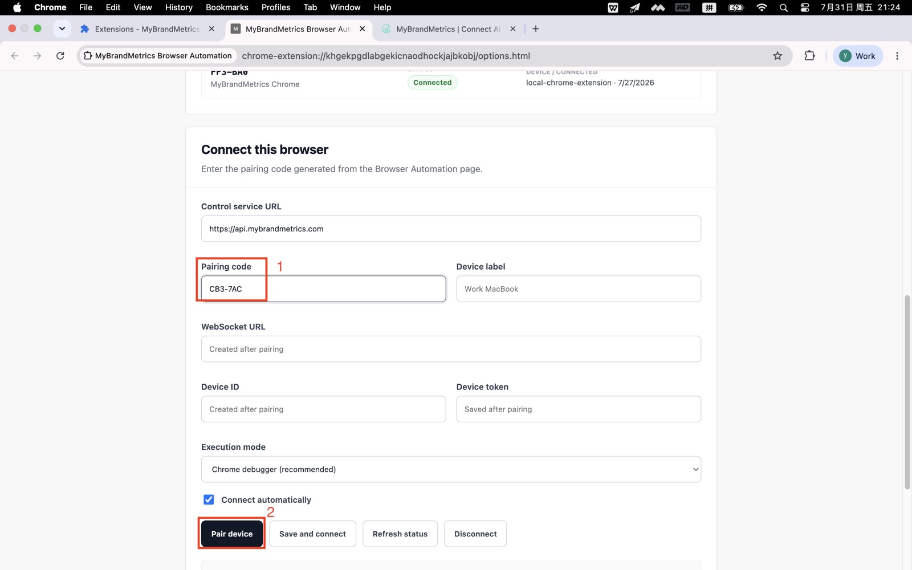Open Spotlight search in menu bar
Screen dimensions: 912x570
tap(784, 7)
